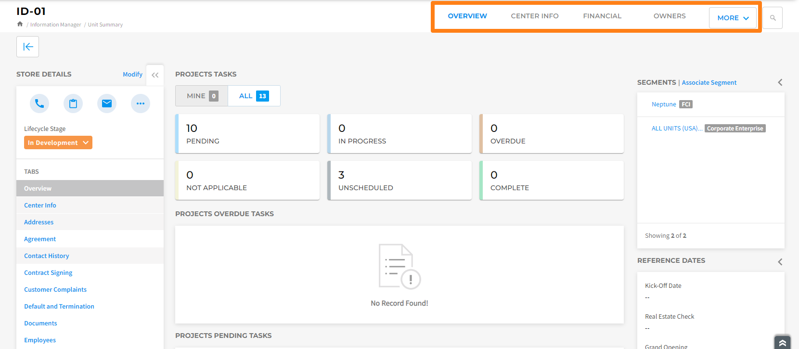
Task: Click the back-to-list arrow button
Action: point(27,47)
